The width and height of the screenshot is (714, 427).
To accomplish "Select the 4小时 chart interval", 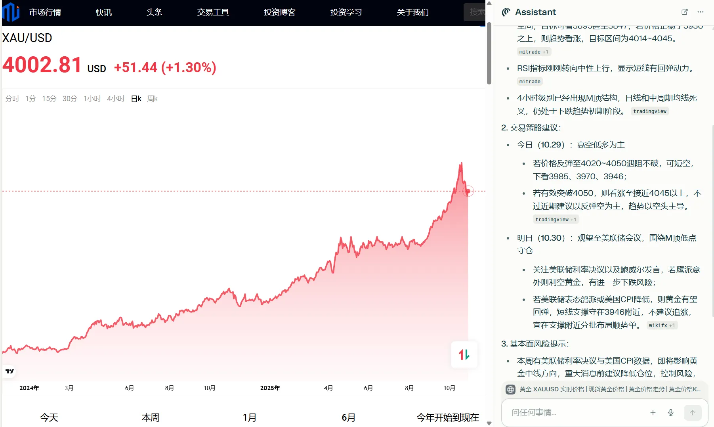I will click(116, 99).
